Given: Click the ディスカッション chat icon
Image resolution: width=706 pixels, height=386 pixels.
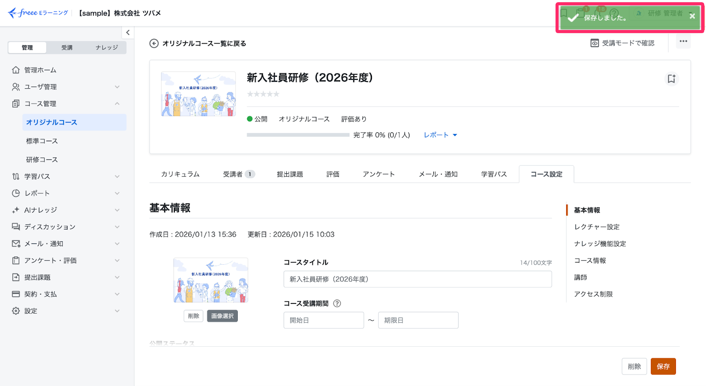Looking at the screenshot, I should pyautogui.click(x=16, y=227).
